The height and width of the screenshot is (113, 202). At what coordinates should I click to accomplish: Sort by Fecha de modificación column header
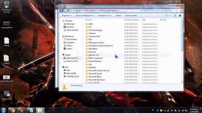coord(132,20)
